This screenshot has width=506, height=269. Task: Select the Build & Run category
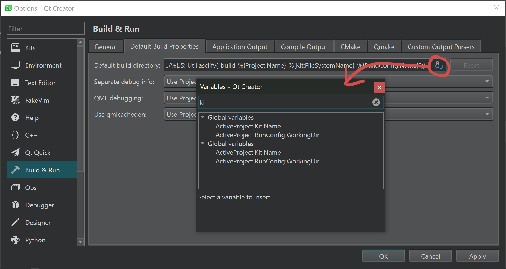click(x=42, y=170)
